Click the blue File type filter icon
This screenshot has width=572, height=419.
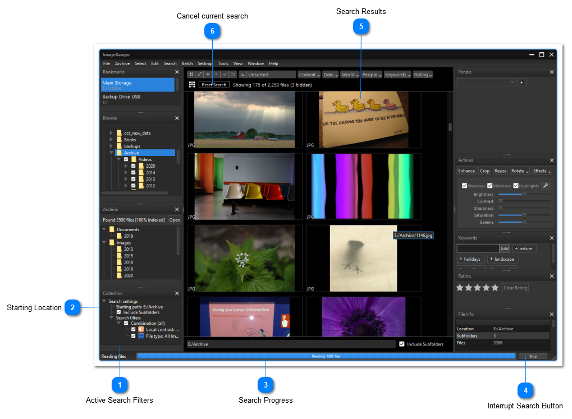click(141, 337)
